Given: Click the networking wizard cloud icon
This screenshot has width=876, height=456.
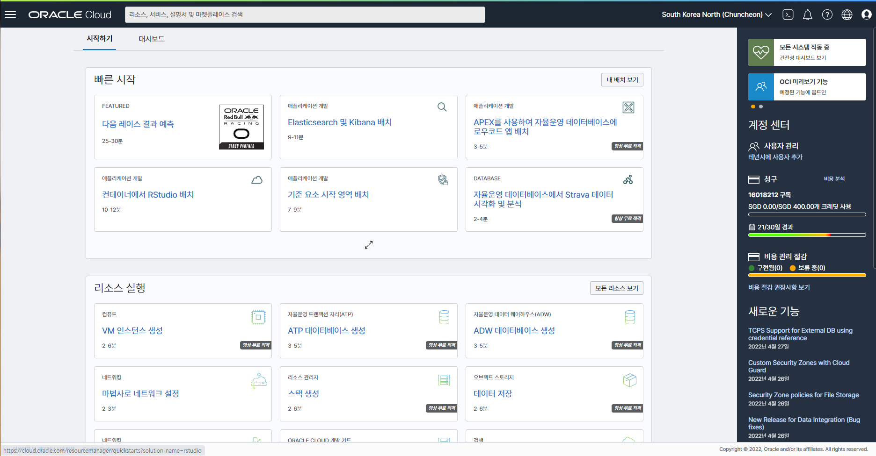Looking at the screenshot, I should coord(259,381).
